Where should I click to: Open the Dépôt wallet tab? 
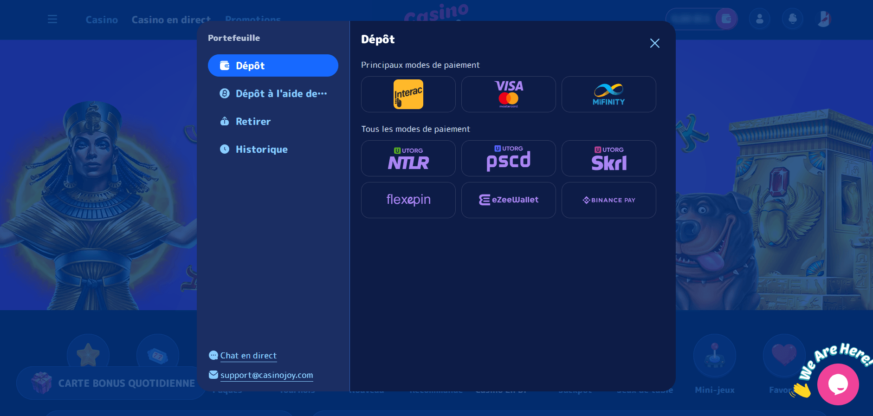pyautogui.click(x=273, y=65)
